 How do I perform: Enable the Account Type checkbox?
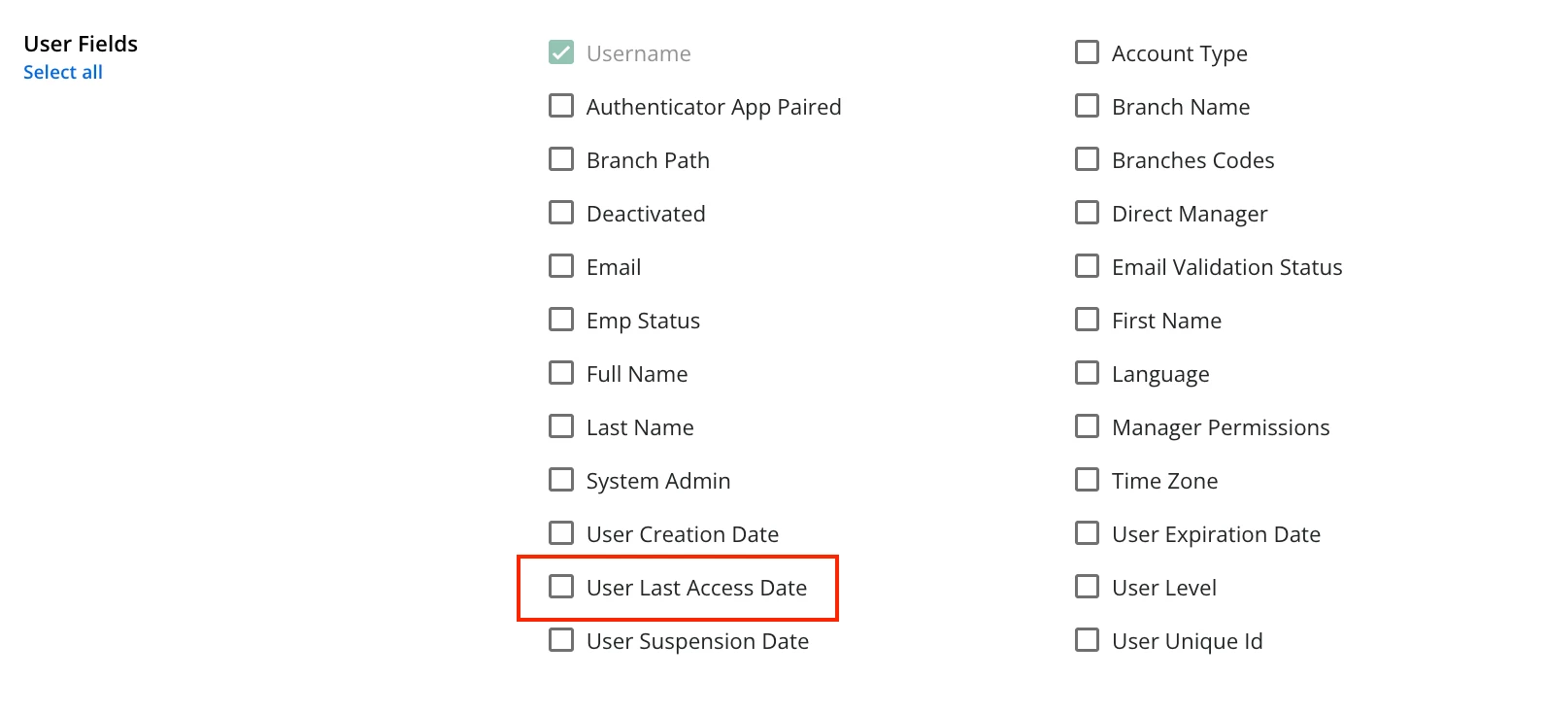[x=1088, y=52]
